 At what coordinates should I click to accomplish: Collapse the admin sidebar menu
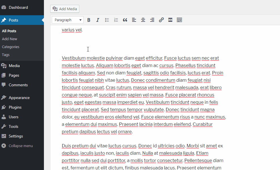click(20, 146)
